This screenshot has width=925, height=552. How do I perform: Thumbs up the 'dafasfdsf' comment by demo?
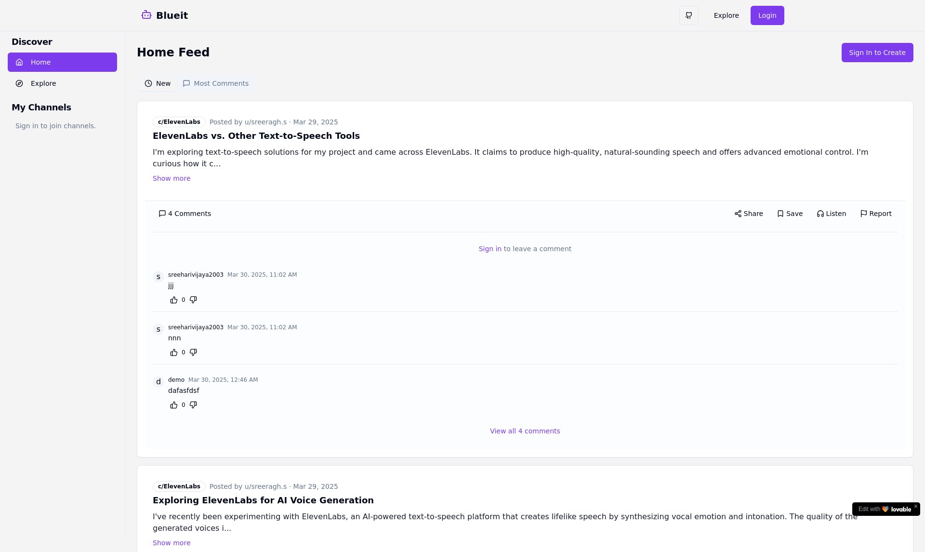pos(174,405)
